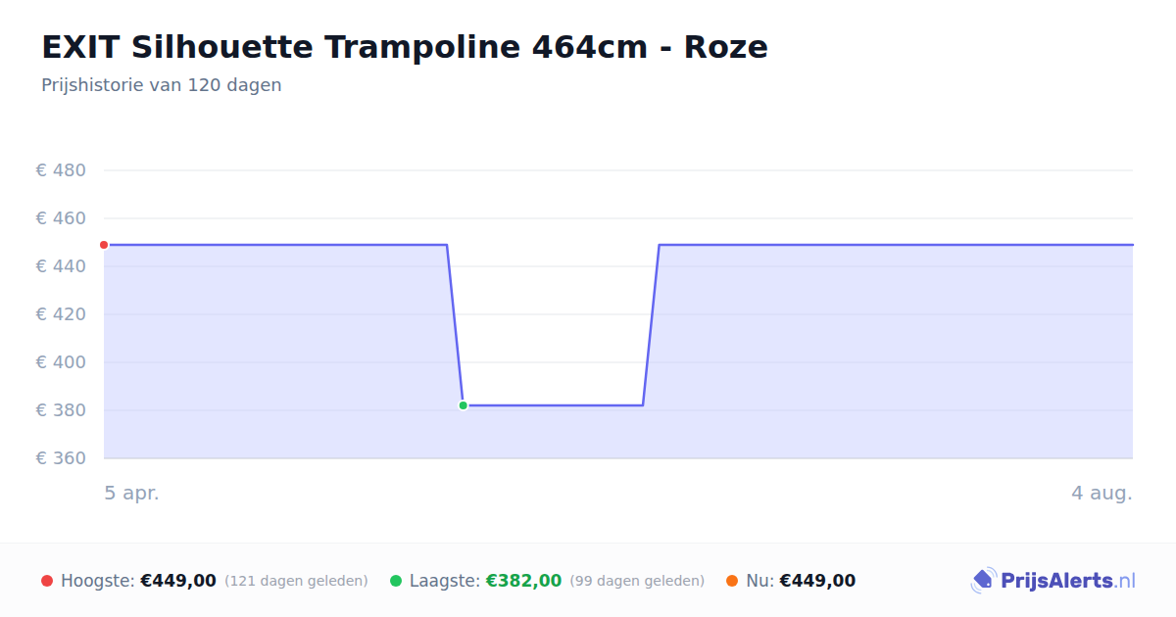The width and height of the screenshot is (1176, 617).
Task: Open the PrijsAlerts.nl brand link
Action: tap(1053, 581)
